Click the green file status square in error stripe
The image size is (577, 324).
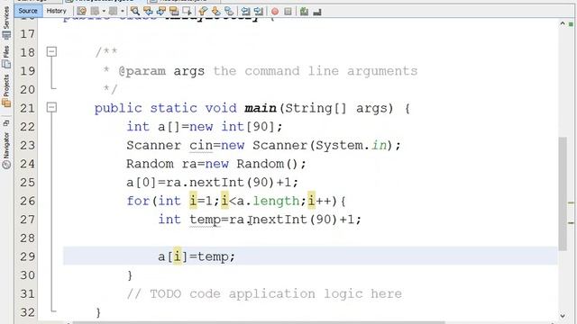click(571, 24)
